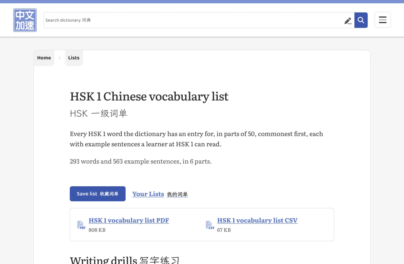
Task: Click the PDF file icon
Action: point(81,225)
